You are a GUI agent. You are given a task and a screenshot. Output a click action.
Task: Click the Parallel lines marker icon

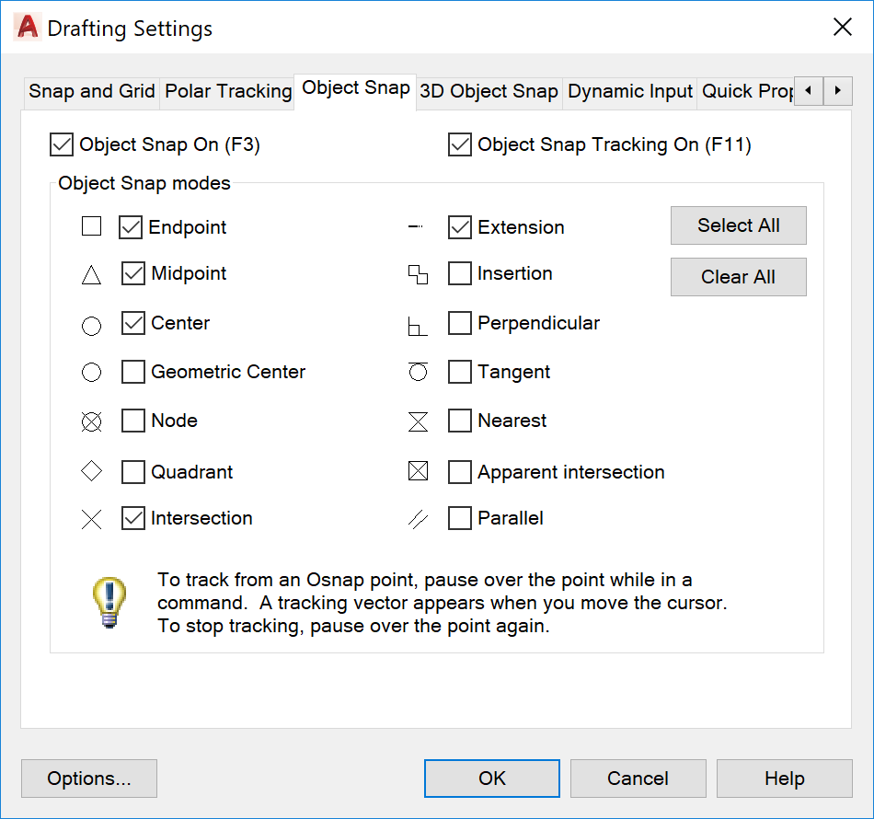(x=418, y=519)
